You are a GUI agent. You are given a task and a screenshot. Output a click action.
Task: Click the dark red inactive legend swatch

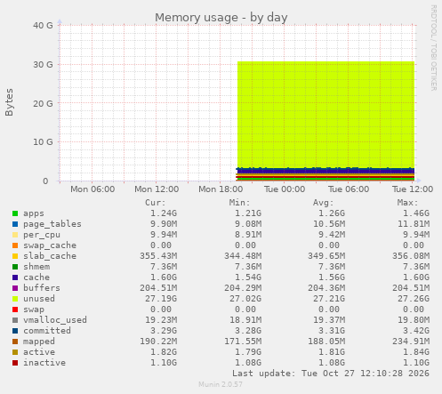15,363
